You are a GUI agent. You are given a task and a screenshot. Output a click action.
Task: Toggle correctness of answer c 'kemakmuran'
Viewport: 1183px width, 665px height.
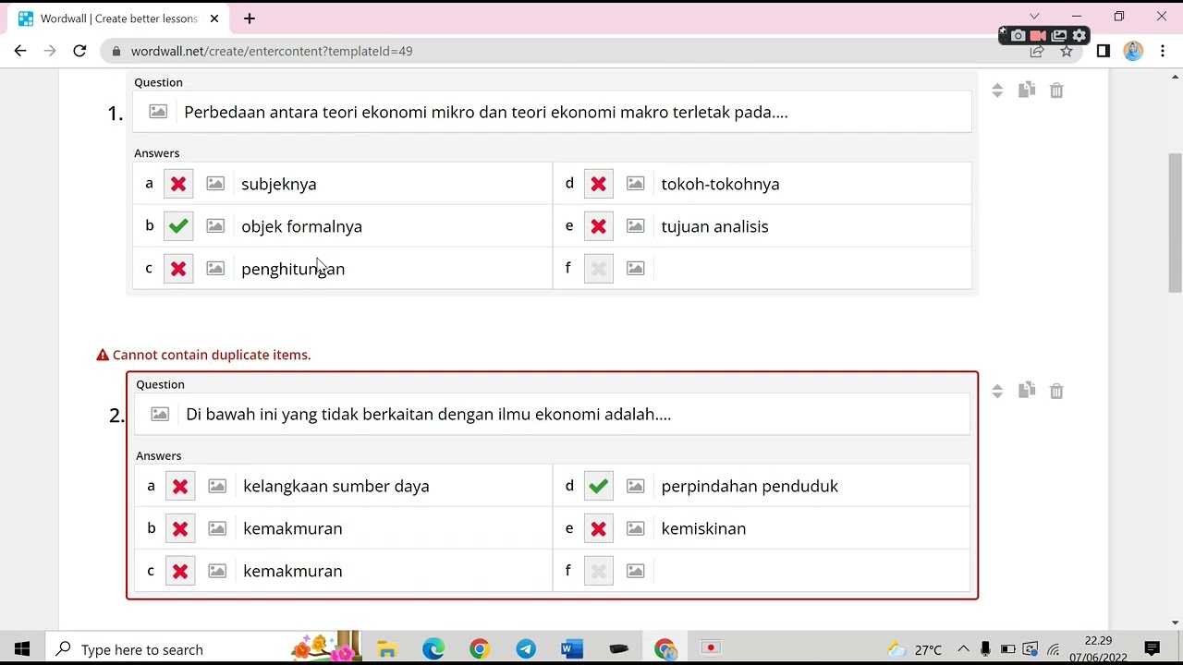coord(180,571)
